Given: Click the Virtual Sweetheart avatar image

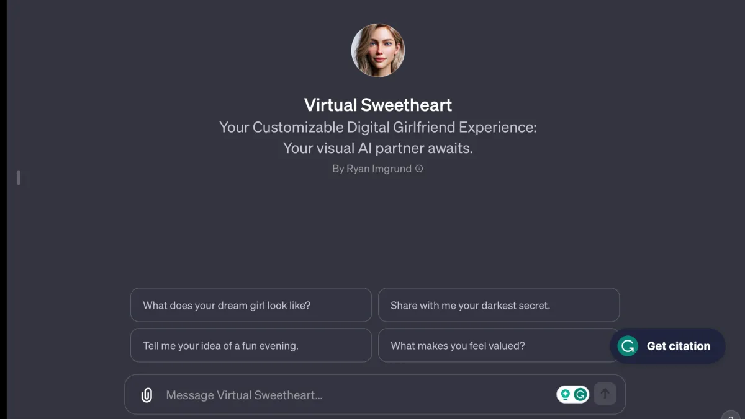Looking at the screenshot, I should 378,50.
